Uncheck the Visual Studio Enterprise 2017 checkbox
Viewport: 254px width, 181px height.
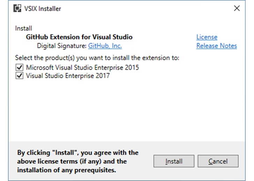(20, 76)
